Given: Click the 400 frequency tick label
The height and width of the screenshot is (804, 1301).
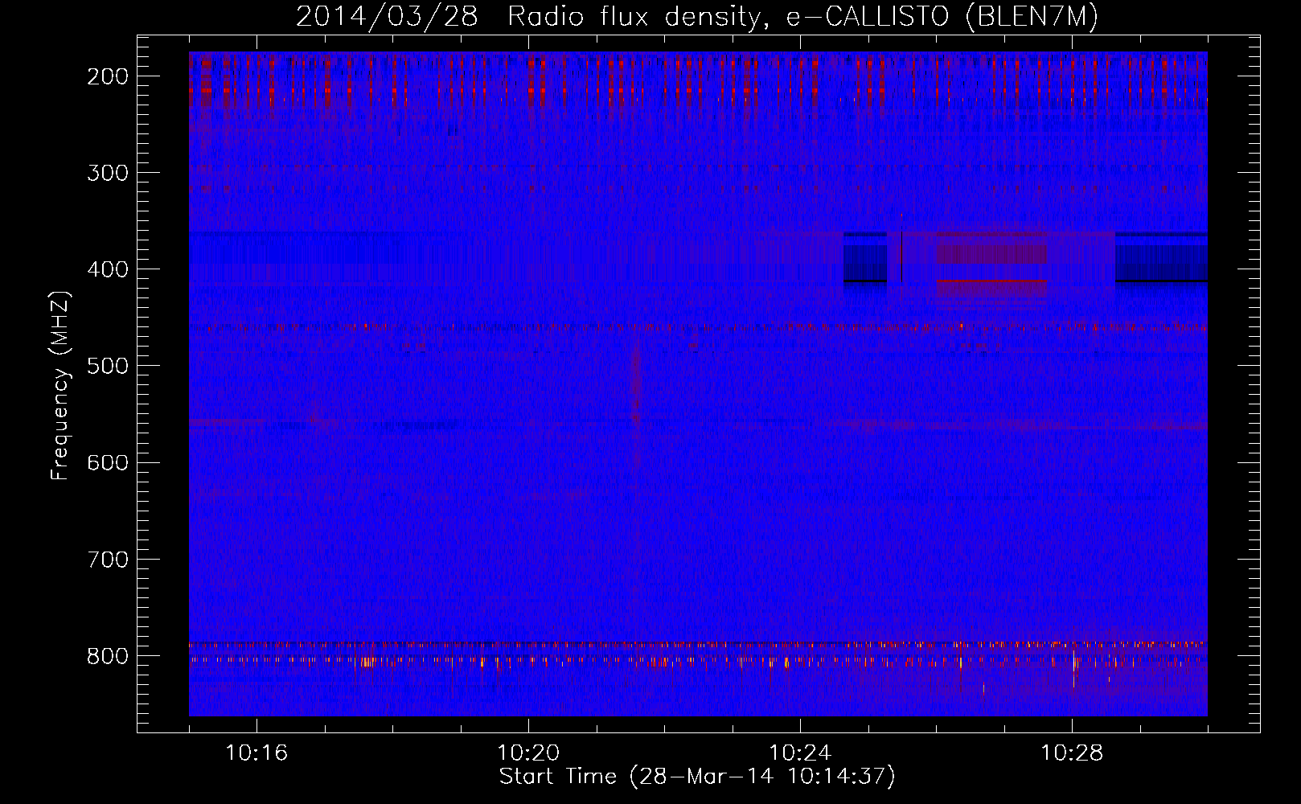Looking at the screenshot, I should tap(107, 269).
